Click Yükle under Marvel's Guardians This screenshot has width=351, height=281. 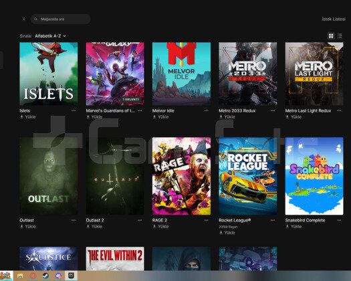tap(94, 117)
